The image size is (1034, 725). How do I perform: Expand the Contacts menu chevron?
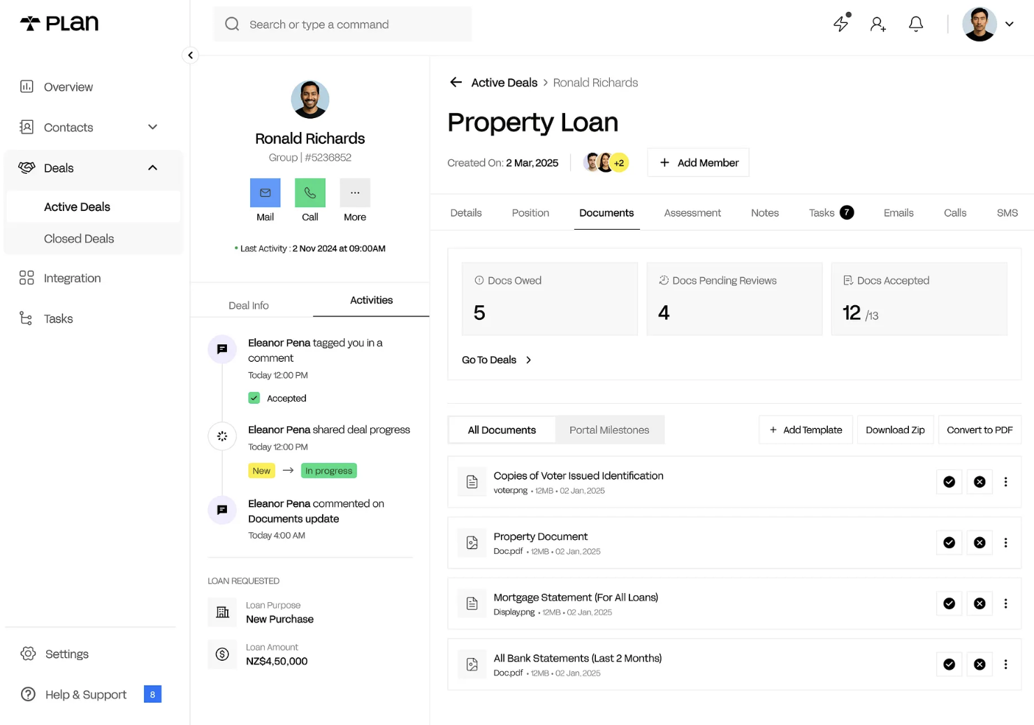click(153, 127)
